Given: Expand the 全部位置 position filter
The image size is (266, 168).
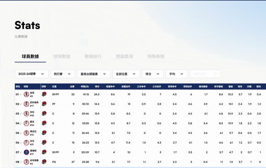Looking at the screenshot, I should coord(126,74).
